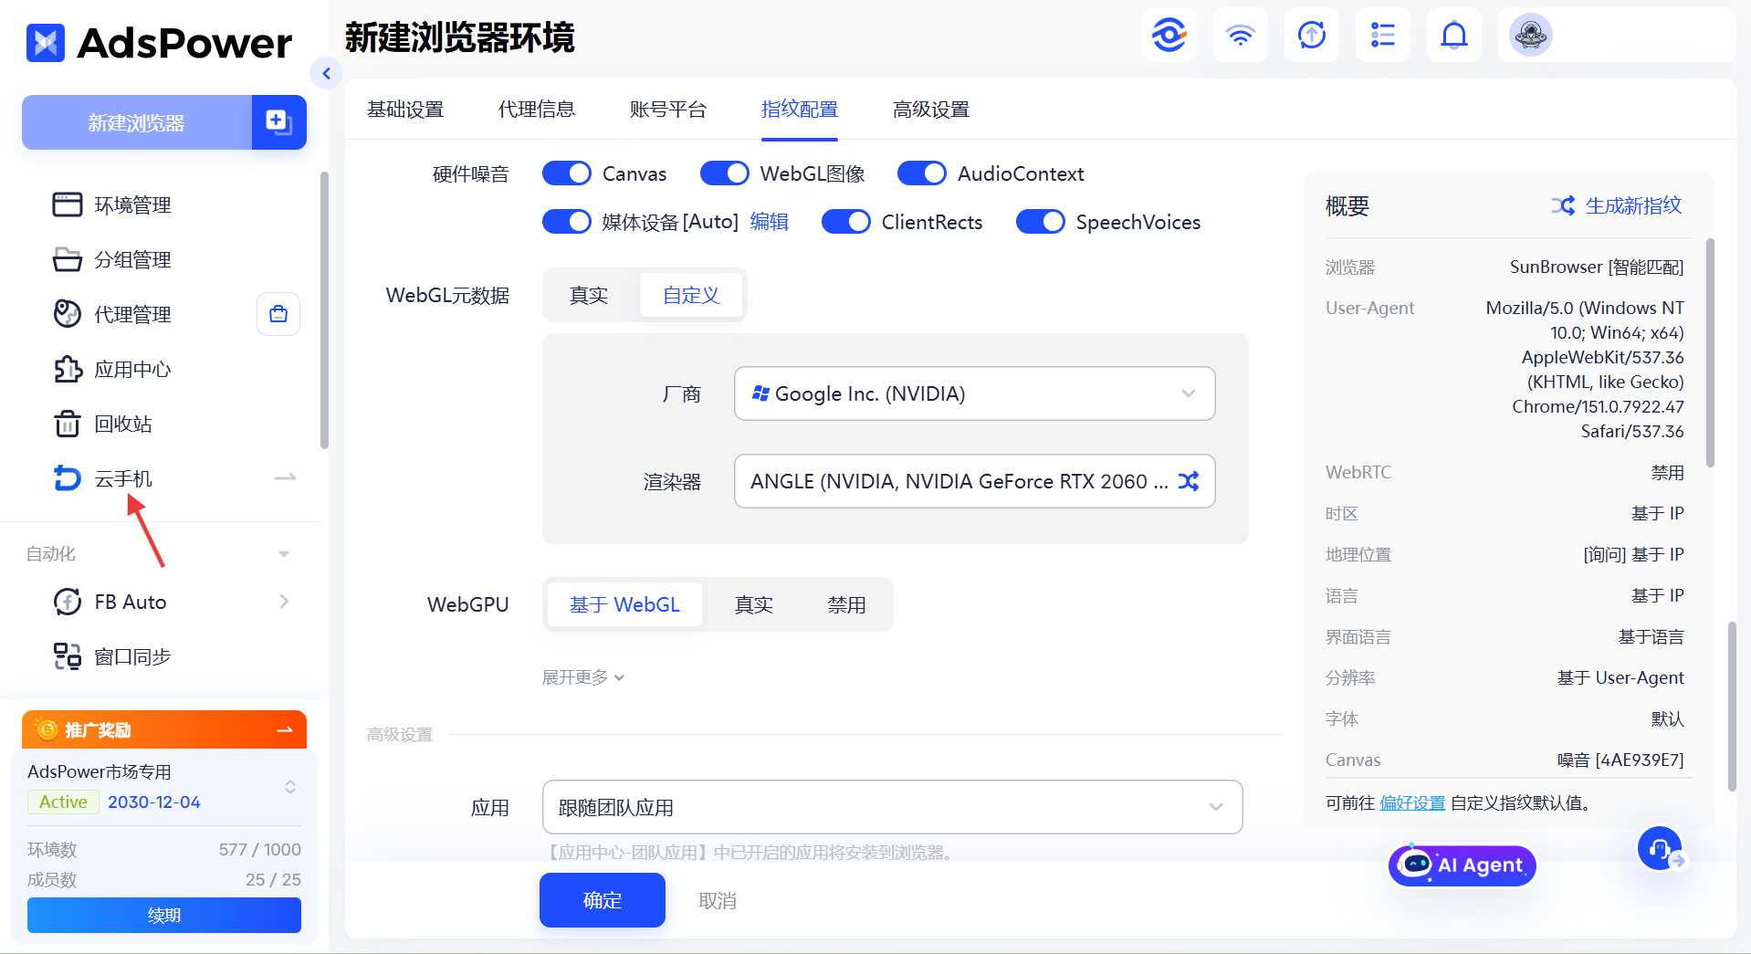This screenshot has height=954, width=1751.
Task: Switch to 基础设置 tab
Action: pos(405,110)
